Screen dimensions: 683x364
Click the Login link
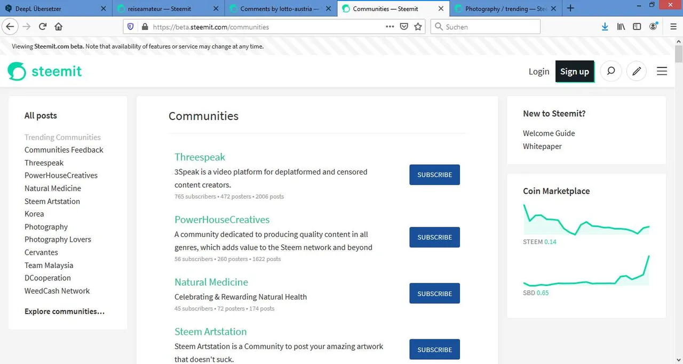point(538,72)
